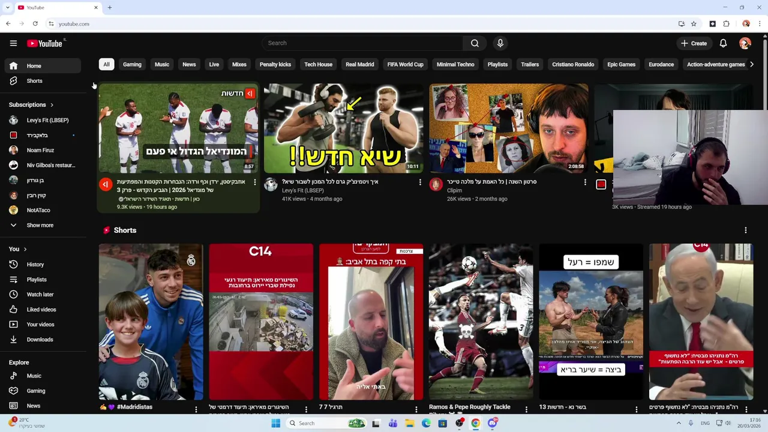
Task: Open Niv Gilboa's restaurant subscription
Action: [42, 165]
